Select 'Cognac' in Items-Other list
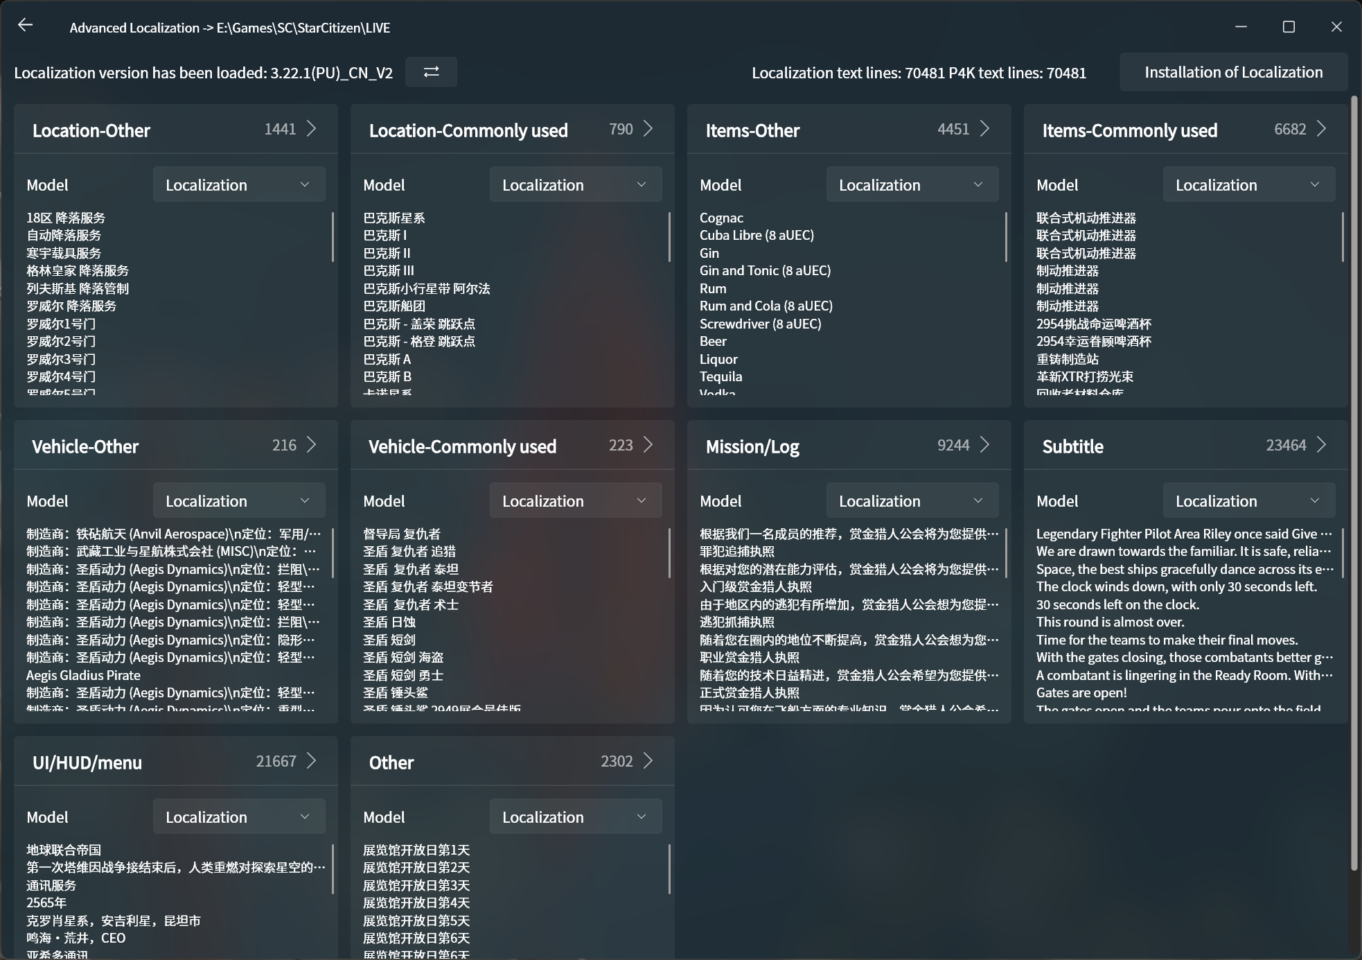1362x960 pixels. (x=721, y=218)
